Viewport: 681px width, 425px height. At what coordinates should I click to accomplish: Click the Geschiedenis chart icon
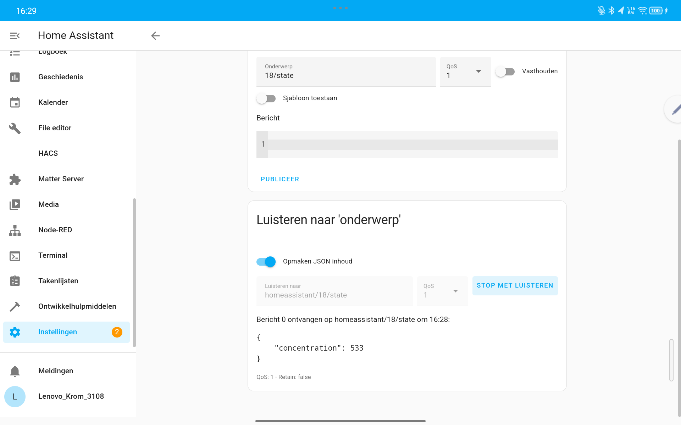coord(15,77)
